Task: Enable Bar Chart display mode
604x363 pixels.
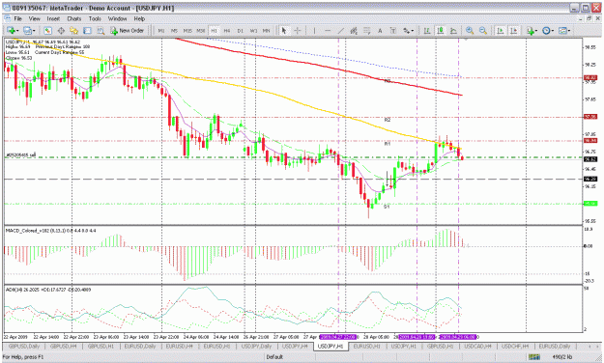Action: (427, 30)
